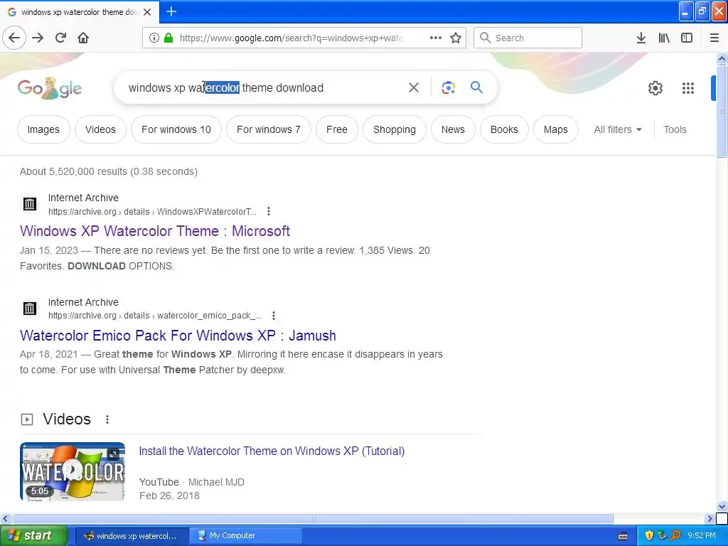
Task: Open page actions three-dot menu in address bar
Action: 436,38
